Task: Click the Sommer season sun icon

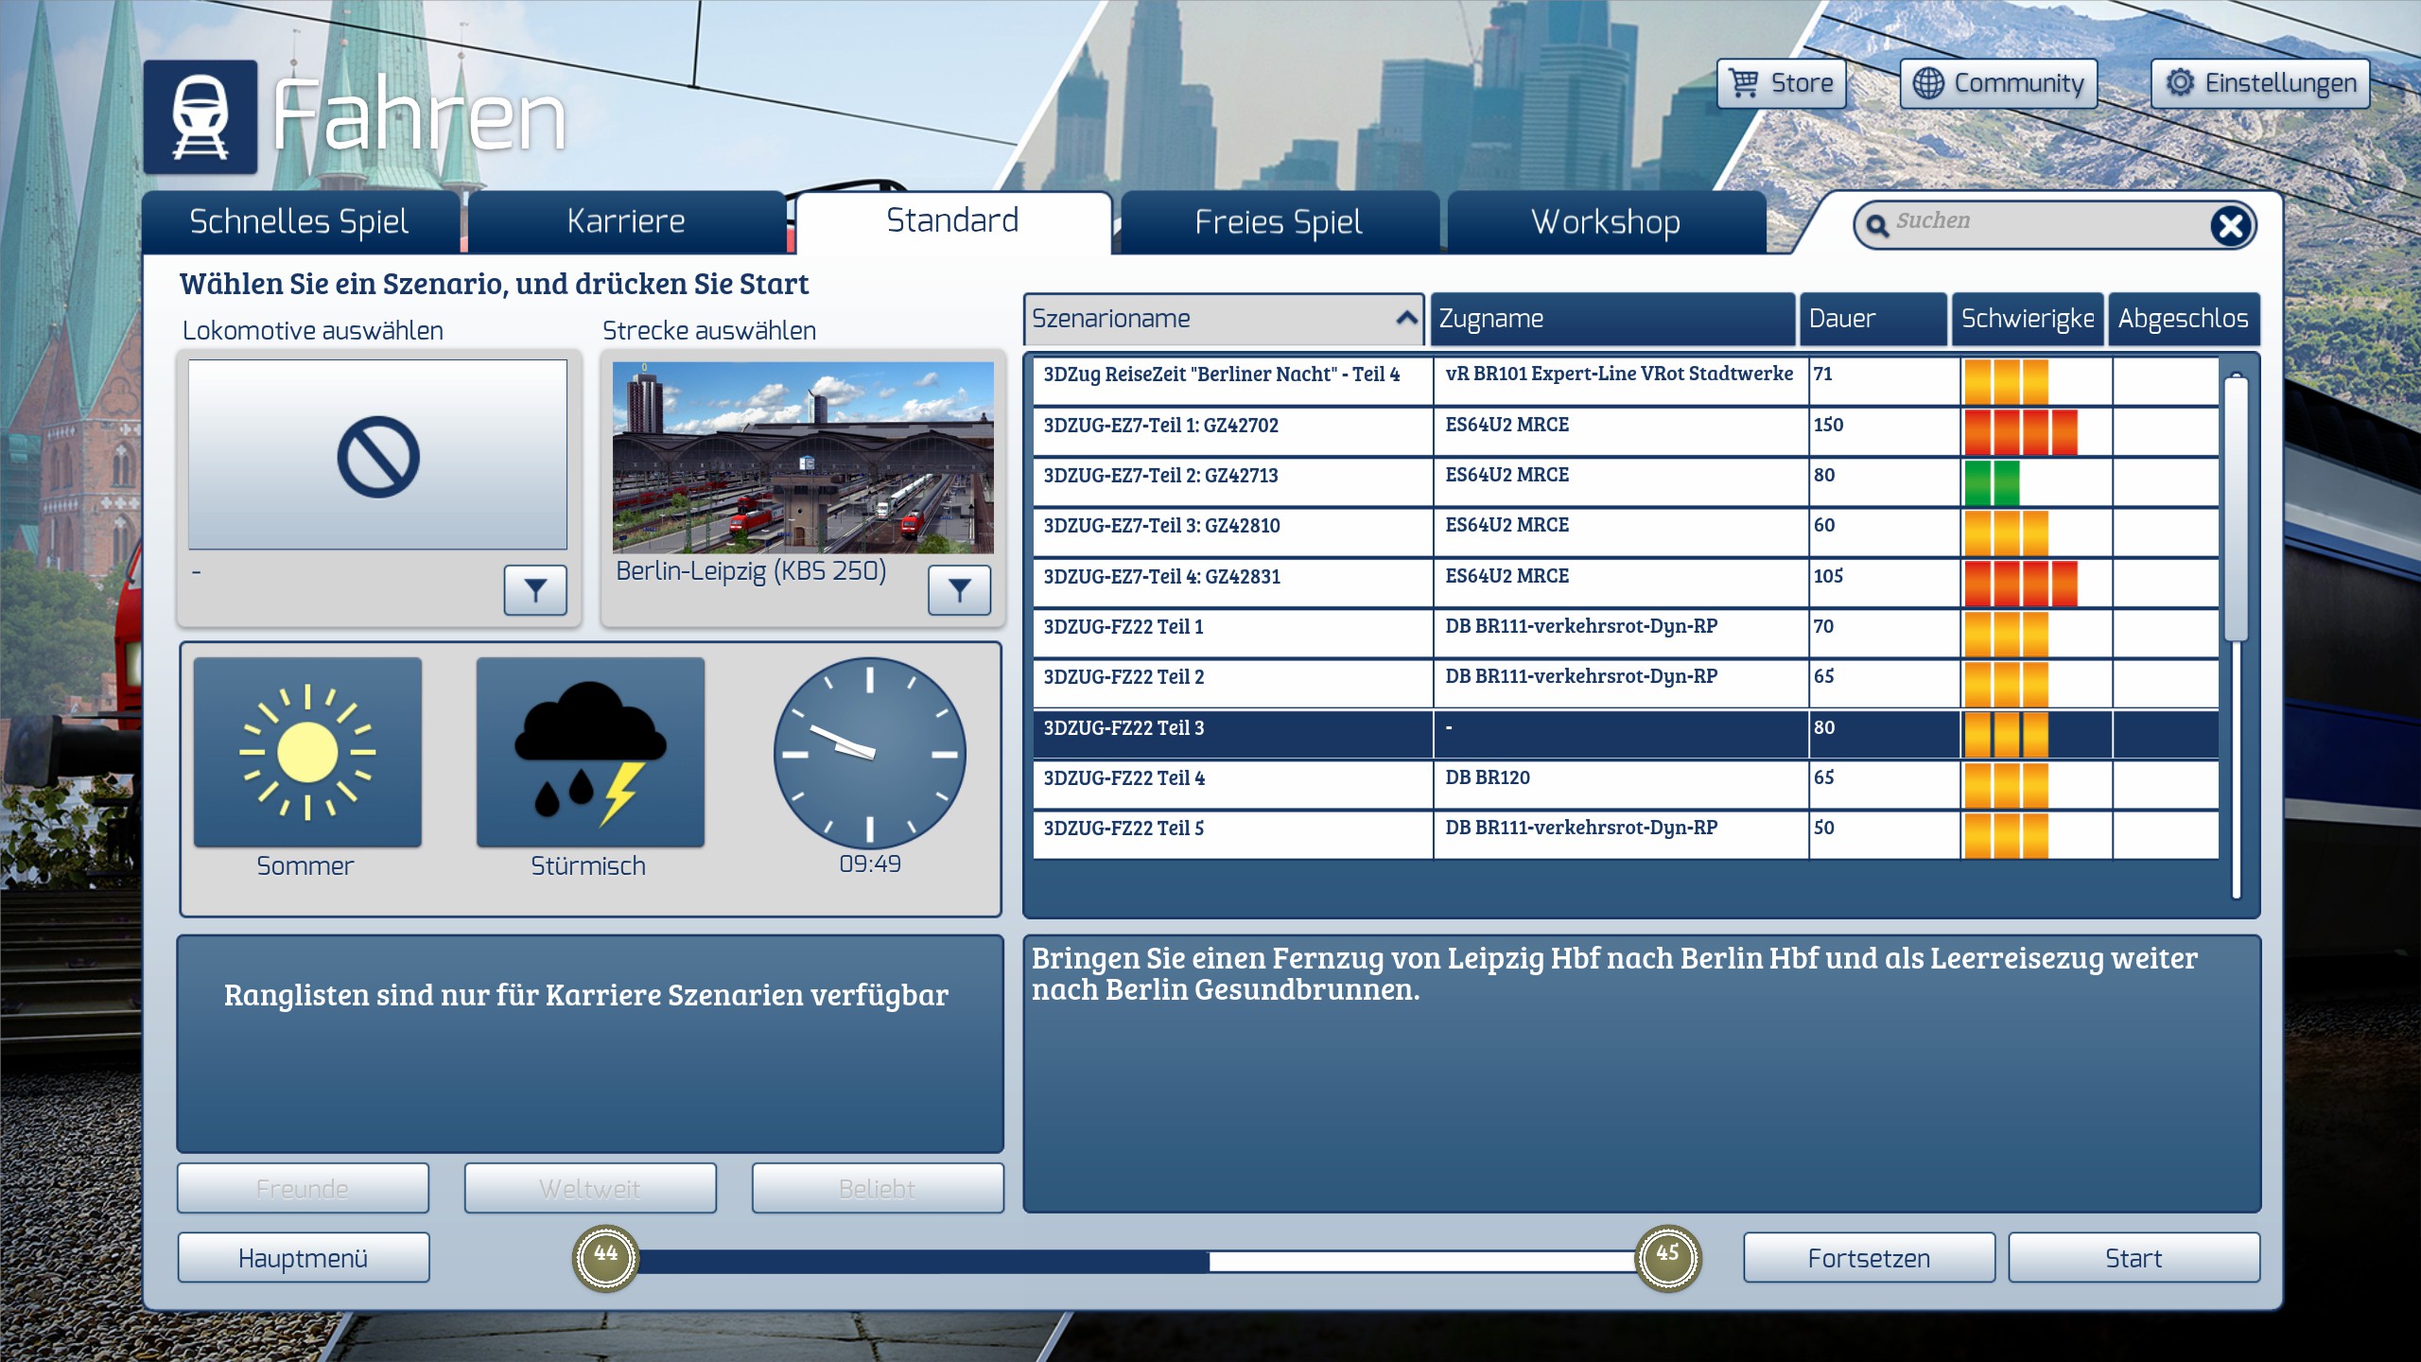Action: click(x=307, y=752)
